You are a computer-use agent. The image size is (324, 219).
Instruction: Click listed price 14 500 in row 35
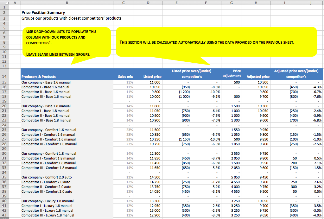coord(155,177)
